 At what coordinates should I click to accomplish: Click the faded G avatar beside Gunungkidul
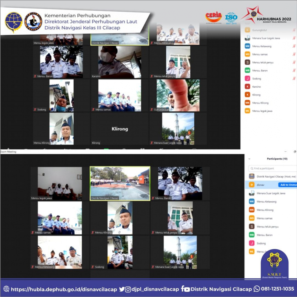pyautogui.click(x=247, y=30)
